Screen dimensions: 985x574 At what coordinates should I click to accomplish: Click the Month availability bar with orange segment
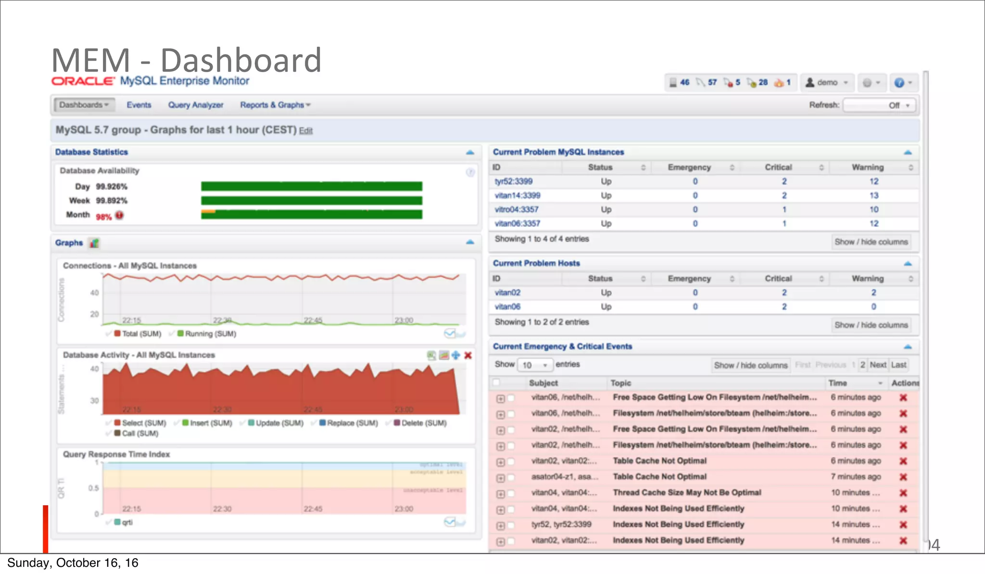(x=312, y=214)
